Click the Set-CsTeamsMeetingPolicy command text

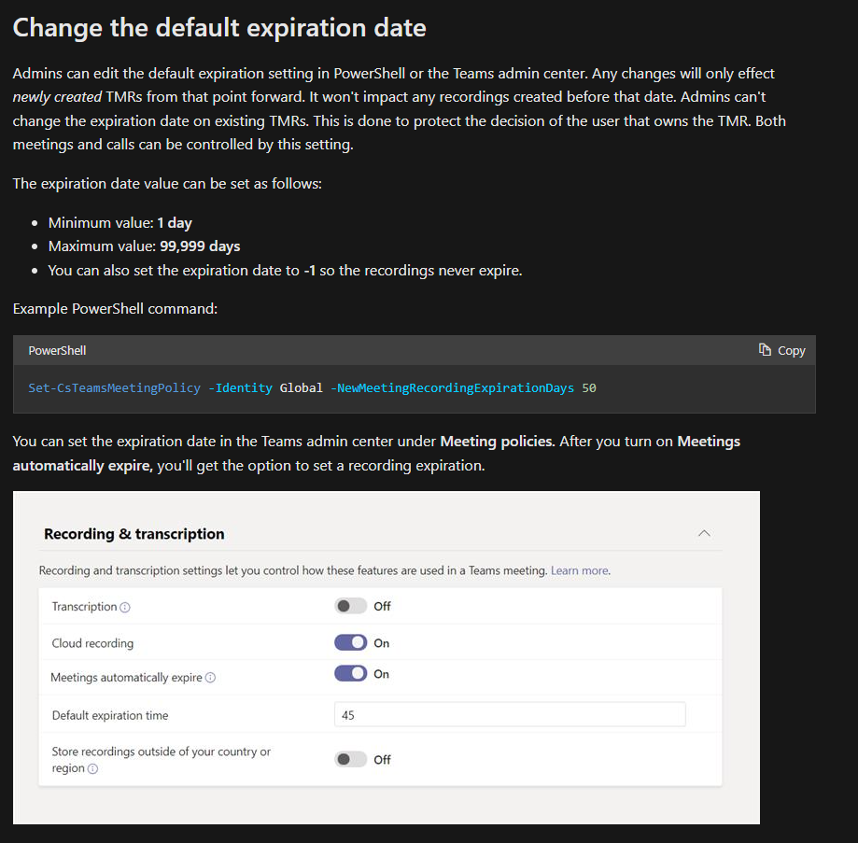coord(114,387)
